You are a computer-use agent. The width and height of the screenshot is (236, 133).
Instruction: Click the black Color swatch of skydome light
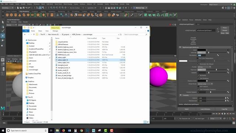[x=202, y=50]
